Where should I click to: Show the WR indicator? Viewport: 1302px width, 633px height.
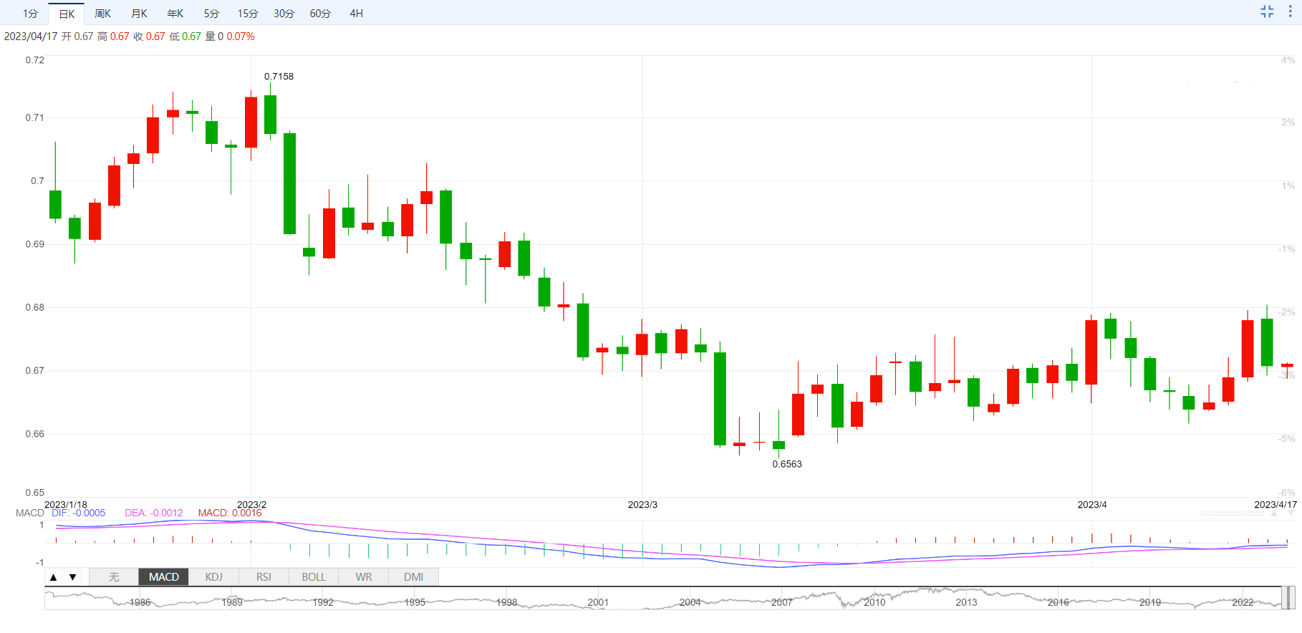pyautogui.click(x=364, y=577)
